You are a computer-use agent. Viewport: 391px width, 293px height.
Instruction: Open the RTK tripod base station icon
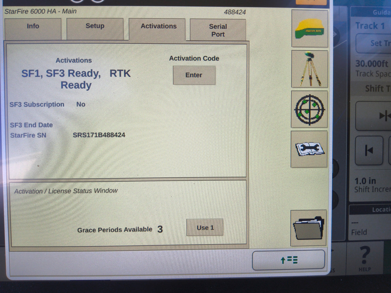click(x=310, y=69)
